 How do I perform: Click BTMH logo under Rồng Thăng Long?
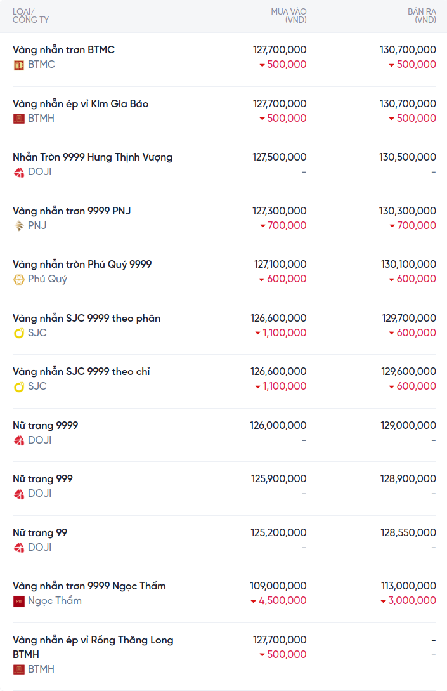click(18, 669)
